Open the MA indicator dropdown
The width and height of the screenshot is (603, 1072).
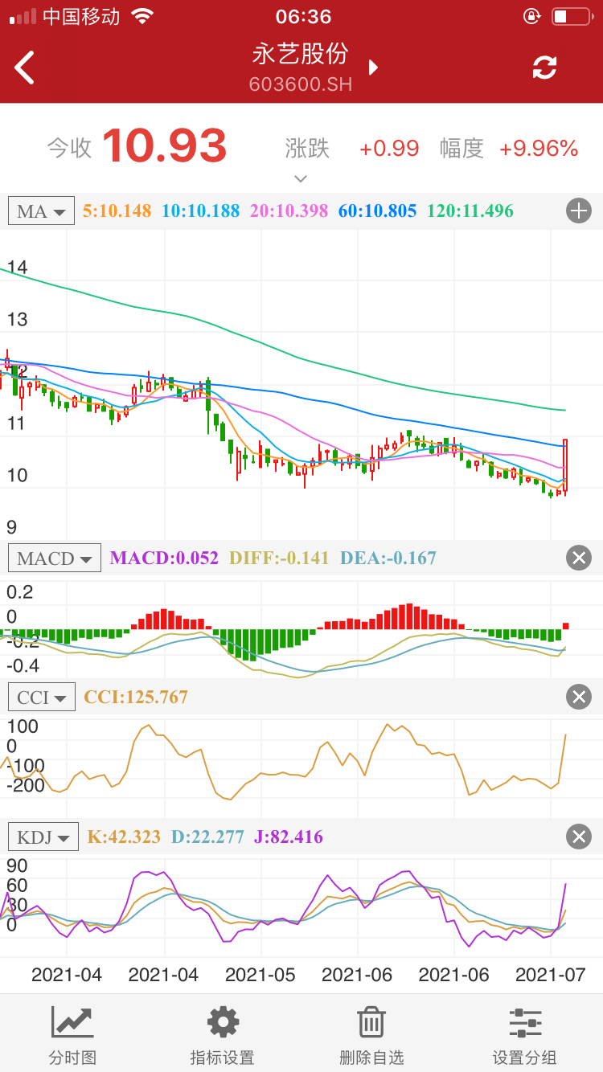[x=41, y=211]
